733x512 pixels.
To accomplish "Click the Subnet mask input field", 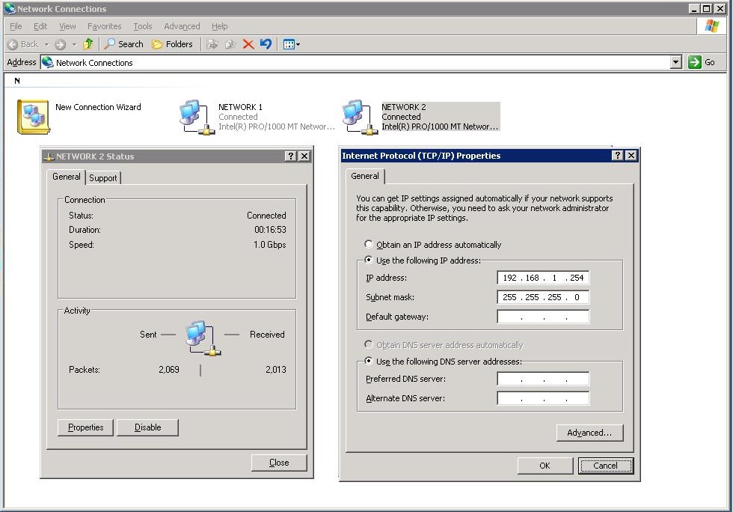I will click(543, 297).
